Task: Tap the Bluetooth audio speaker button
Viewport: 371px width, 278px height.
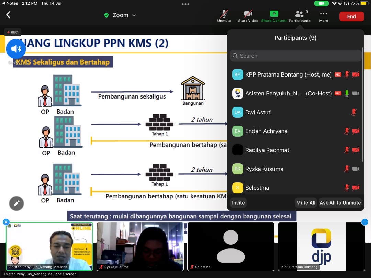Action: pos(16,49)
